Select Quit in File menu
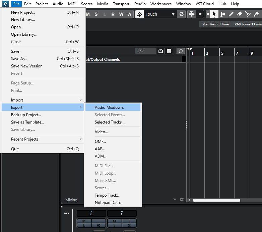This screenshot has height=232, width=262. (43, 149)
